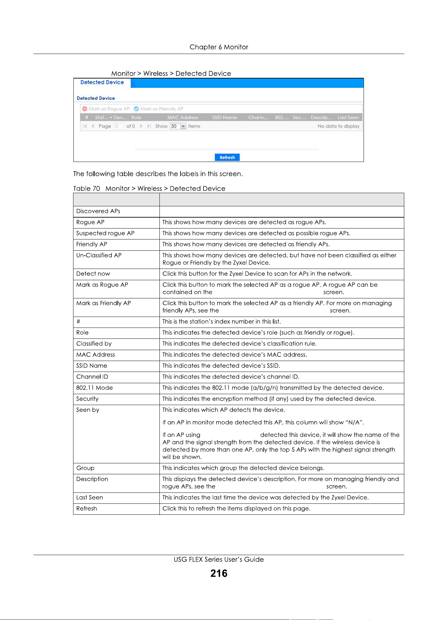
Task: Click the "Description" label in Table 70's left column
Action: pyautogui.click(x=92, y=479)
